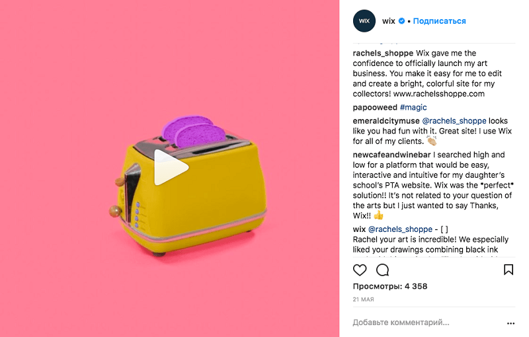
Task: Open @rachels_shoppe mention in wix reply
Action: [x=400, y=229]
